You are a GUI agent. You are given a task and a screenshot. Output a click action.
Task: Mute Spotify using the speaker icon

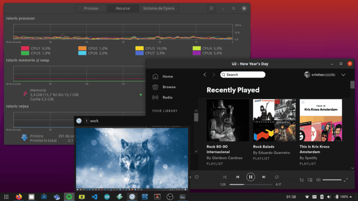[x=318, y=180]
